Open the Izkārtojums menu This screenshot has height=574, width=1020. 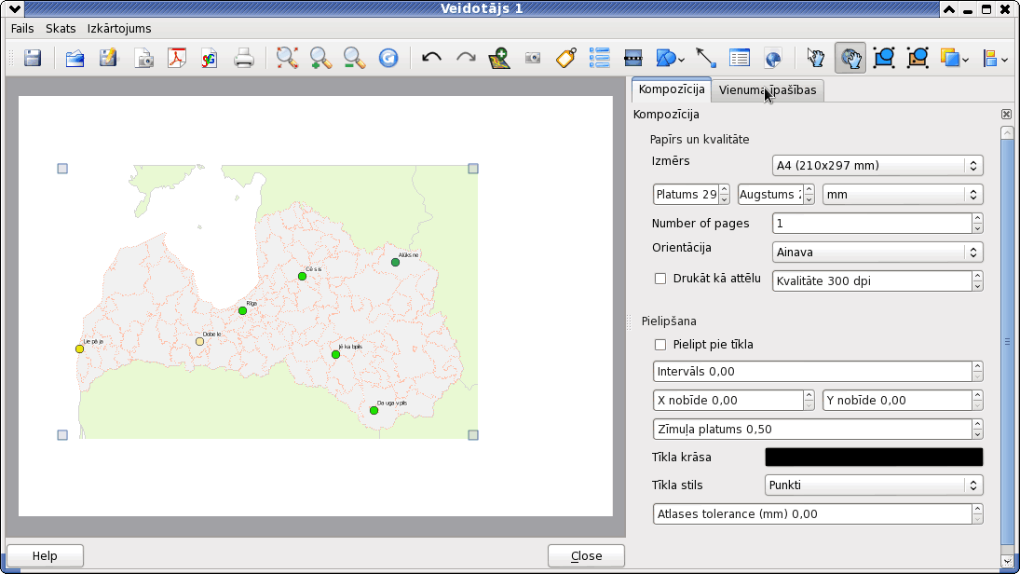click(x=119, y=29)
